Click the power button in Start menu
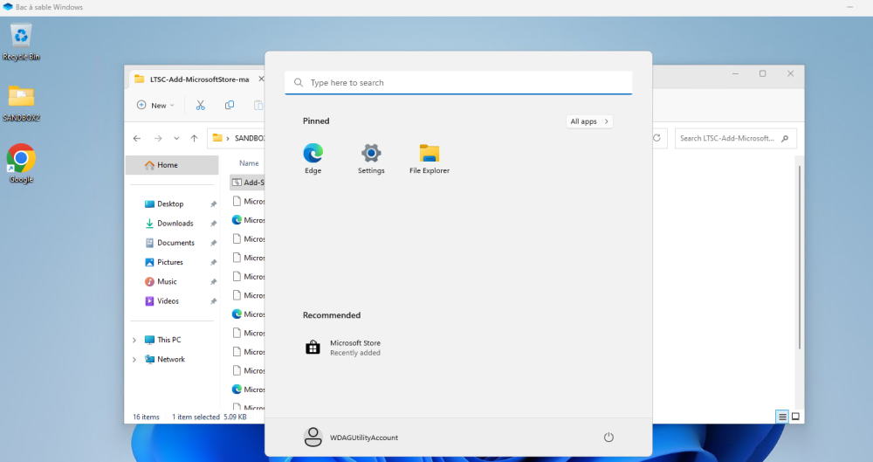The image size is (873, 462). tap(608, 437)
